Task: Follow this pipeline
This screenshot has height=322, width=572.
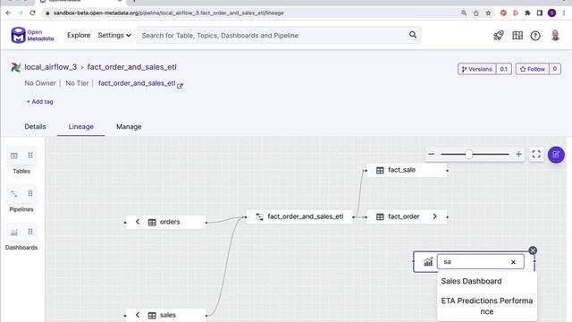Action: pos(533,69)
